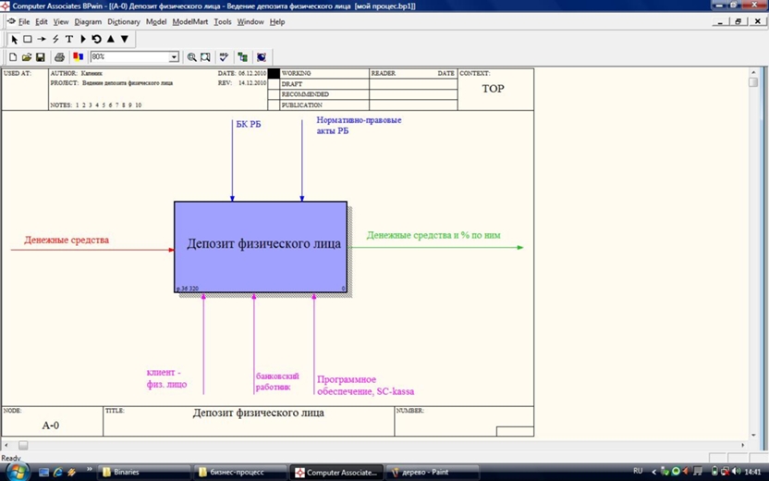Click the Zoom magnifier icon
Screen dimensions: 769x481
[191, 57]
